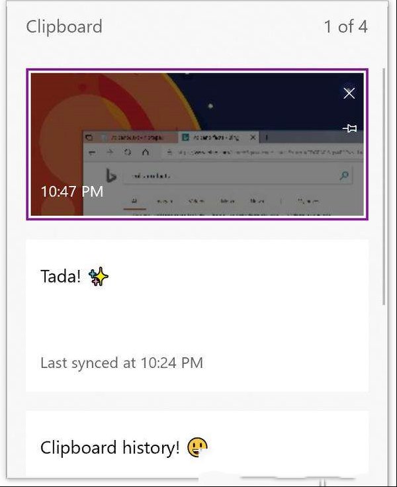Click the "All" results tab in thumbnail
This screenshot has height=487, width=397.
[x=134, y=201]
